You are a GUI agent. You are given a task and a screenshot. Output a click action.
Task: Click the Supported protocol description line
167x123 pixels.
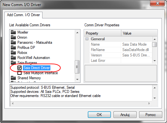click(x=42, y=87)
